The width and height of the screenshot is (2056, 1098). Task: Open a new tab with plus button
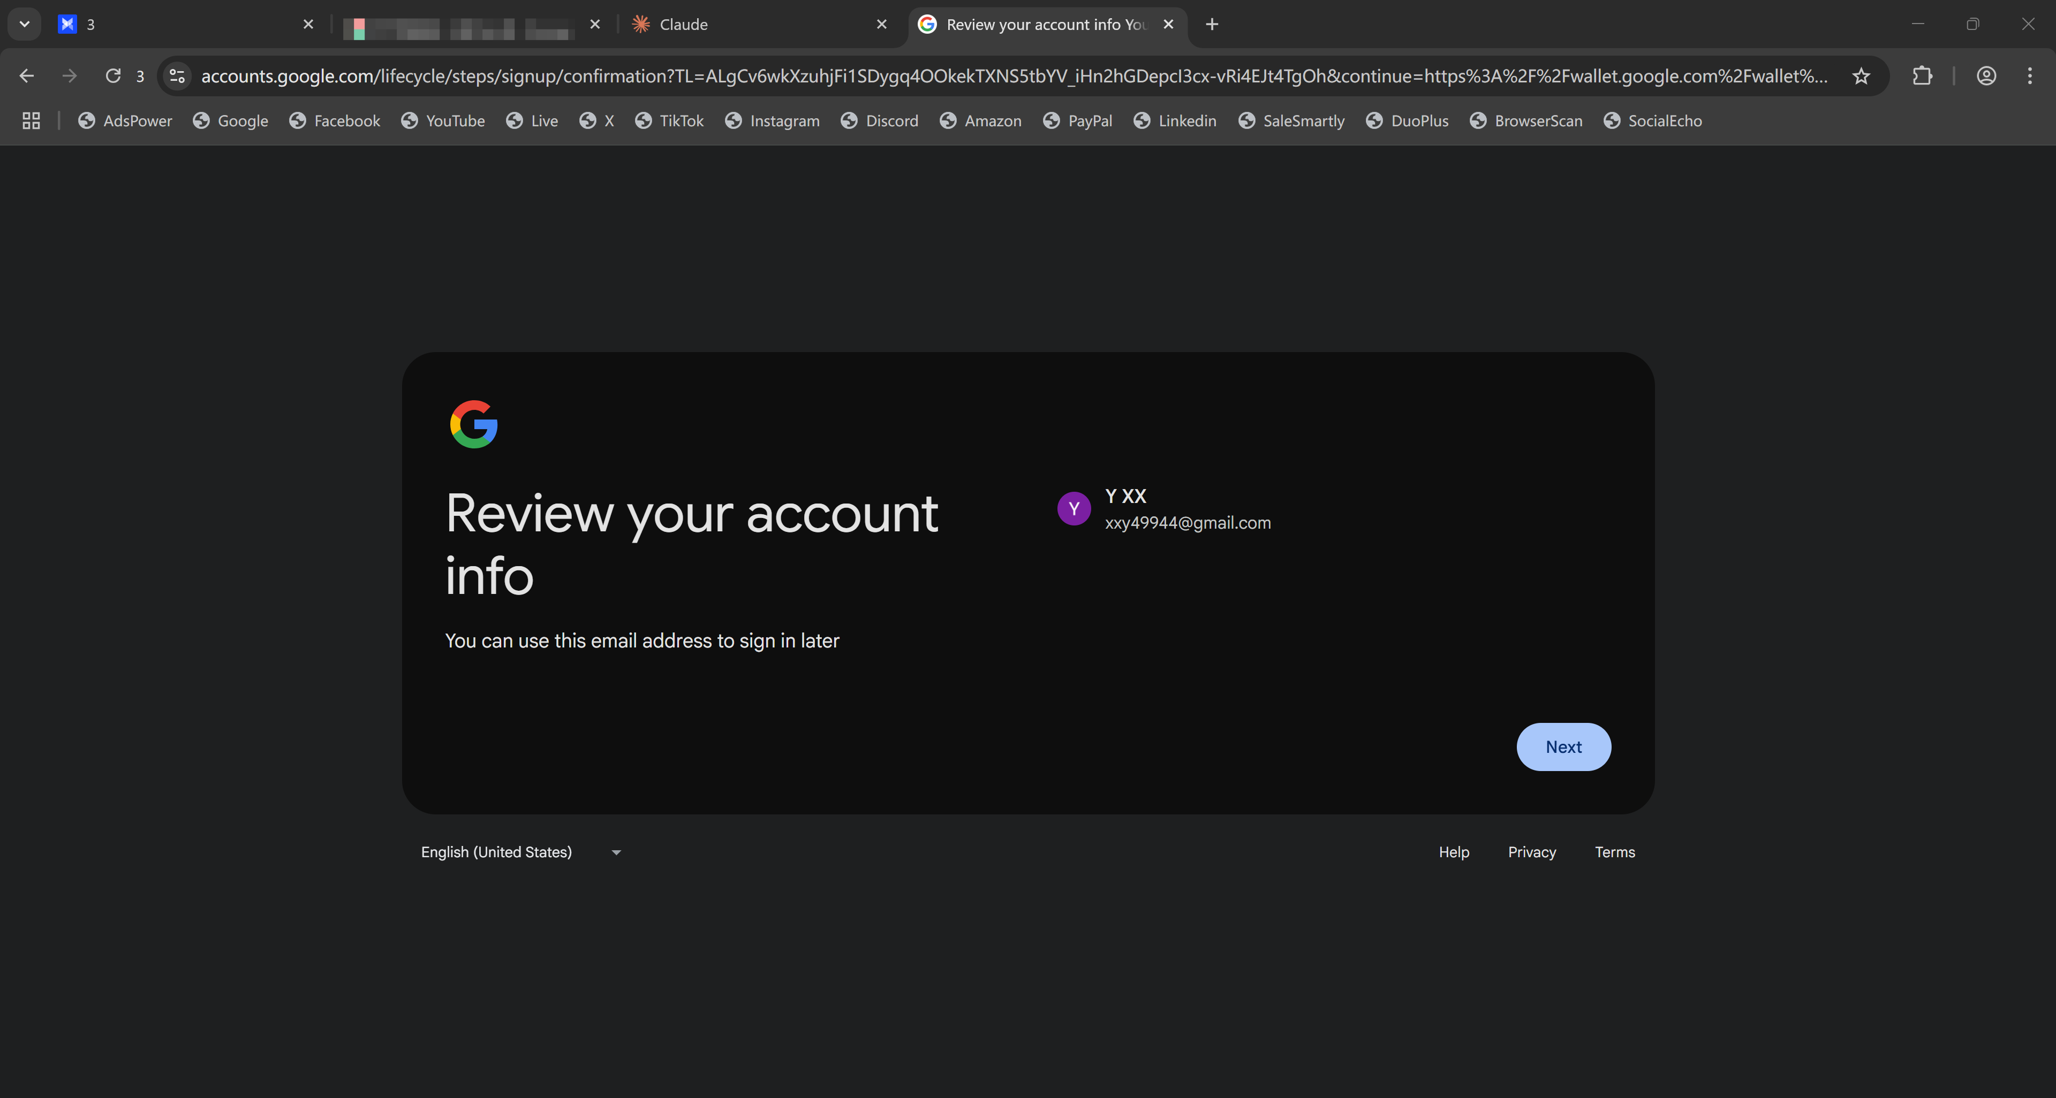click(1212, 24)
